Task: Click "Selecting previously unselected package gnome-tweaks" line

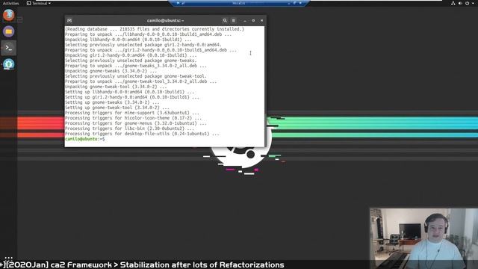Action: [131, 61]
